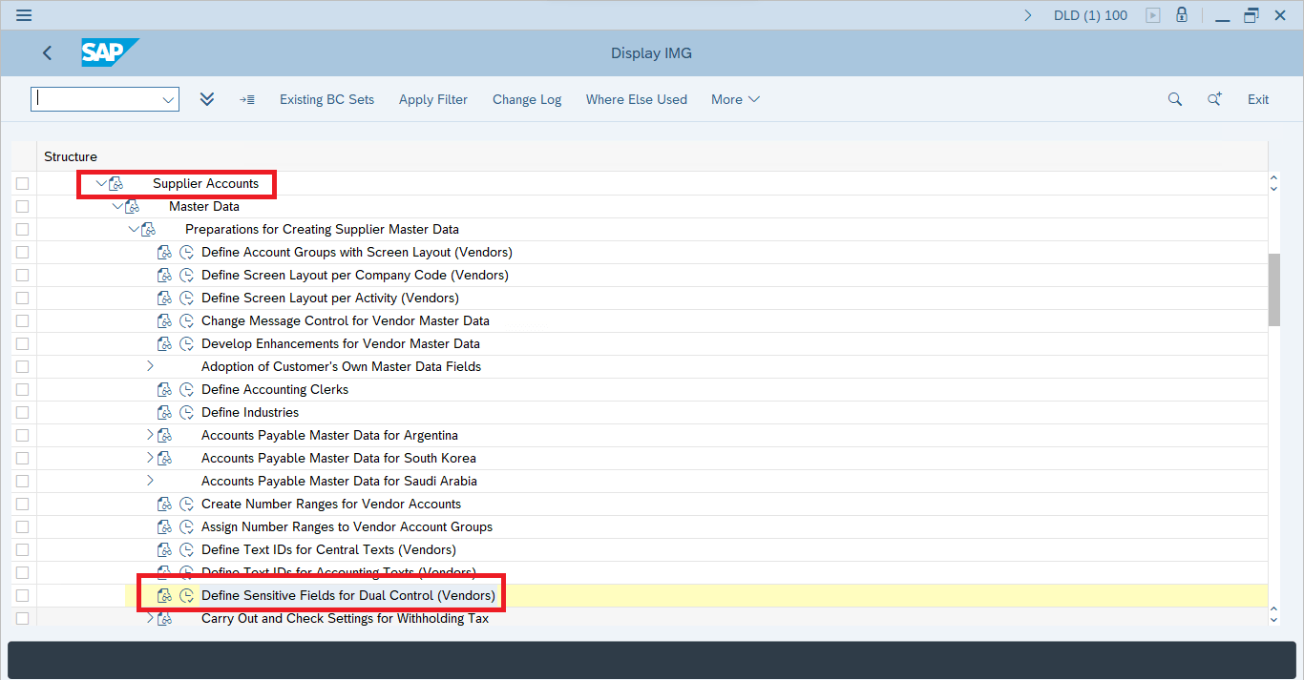The height and width of the screenshot is (680, 1304).
Task: Click documentation icon for Define Accounting Clerks
Action: click(x=164, y=389)
